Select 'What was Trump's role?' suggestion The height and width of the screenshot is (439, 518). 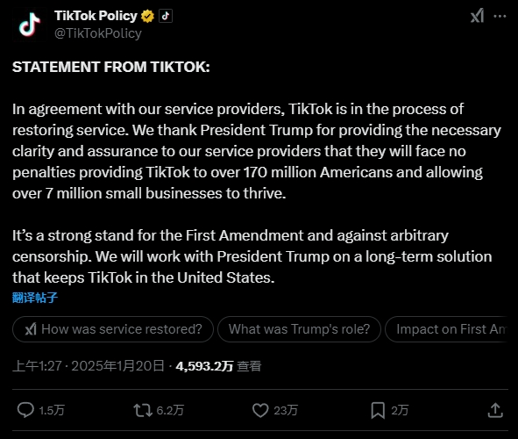click(x=299, y=329)
